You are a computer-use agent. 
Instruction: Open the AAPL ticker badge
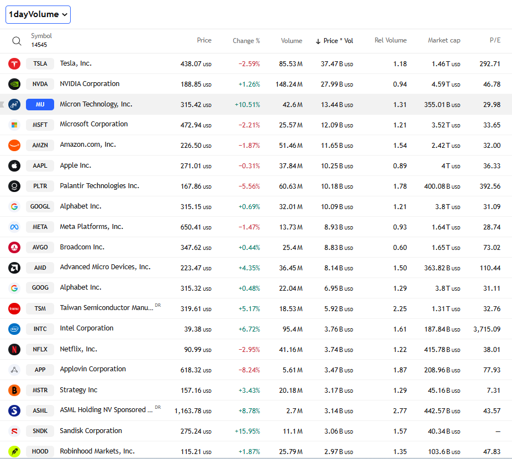click(x=40, y=166)
